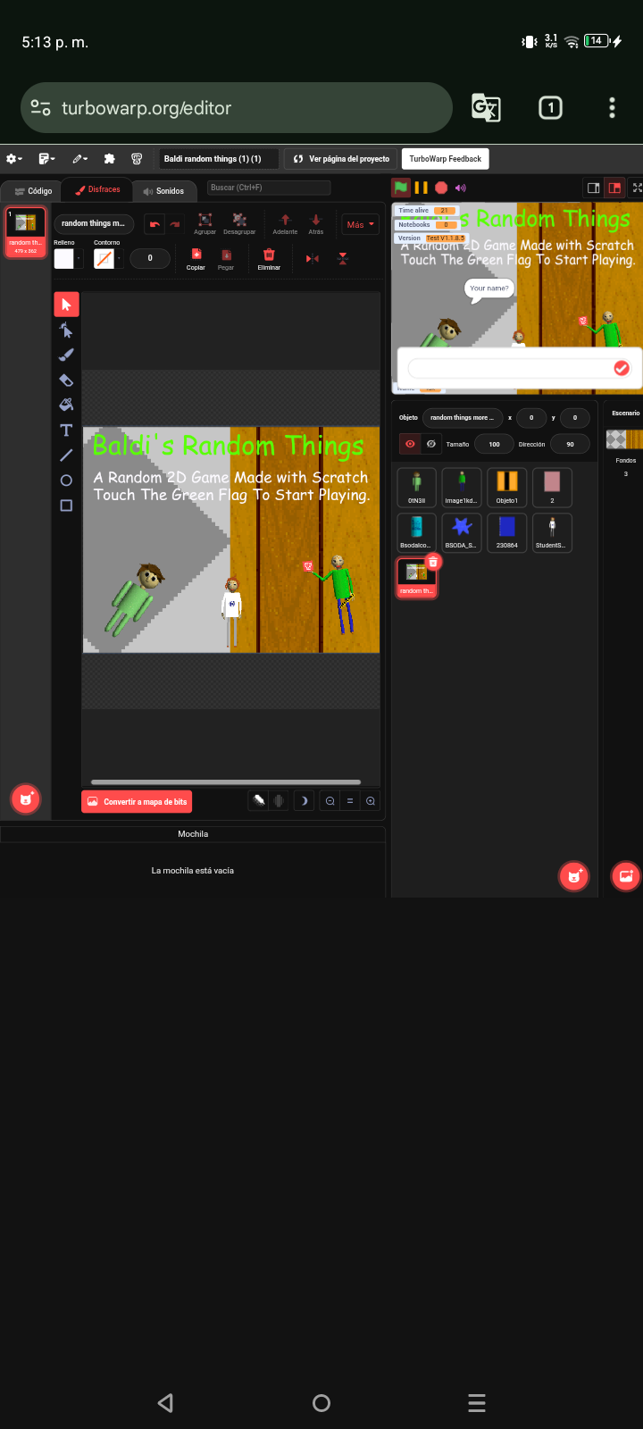Click the outline width field
Viewport: 643px width, 1429px height.
pos(150,258)
